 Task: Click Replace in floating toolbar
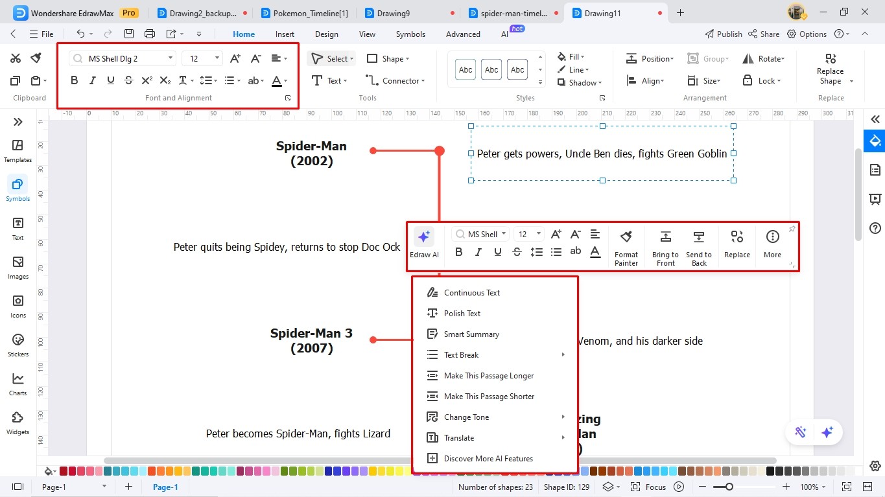737,244
